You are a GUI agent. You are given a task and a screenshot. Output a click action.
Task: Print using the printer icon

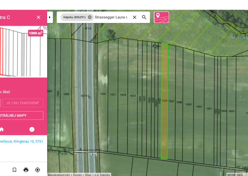(26, 170)
